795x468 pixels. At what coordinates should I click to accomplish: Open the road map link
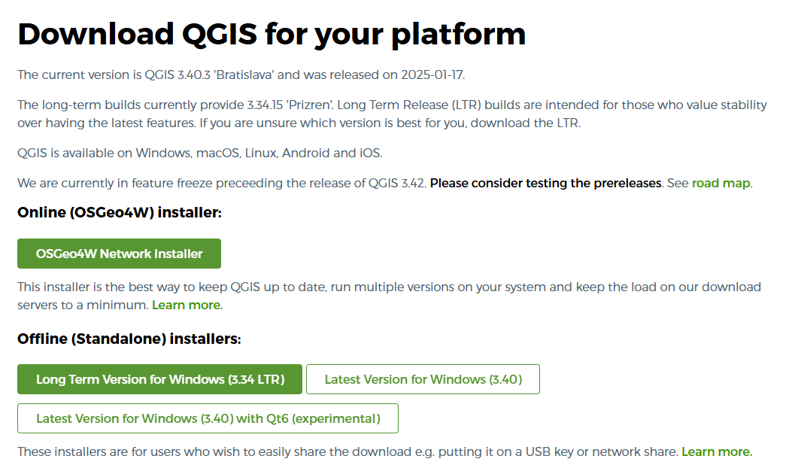click(720, 183)
